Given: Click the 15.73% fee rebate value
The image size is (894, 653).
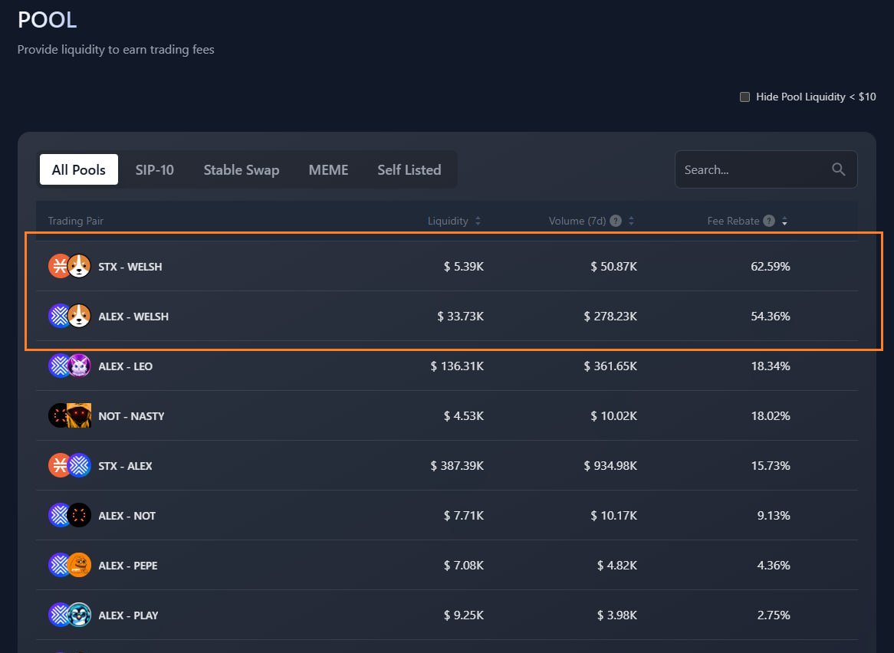Looking at the screenshot, I should coord(771,465).
